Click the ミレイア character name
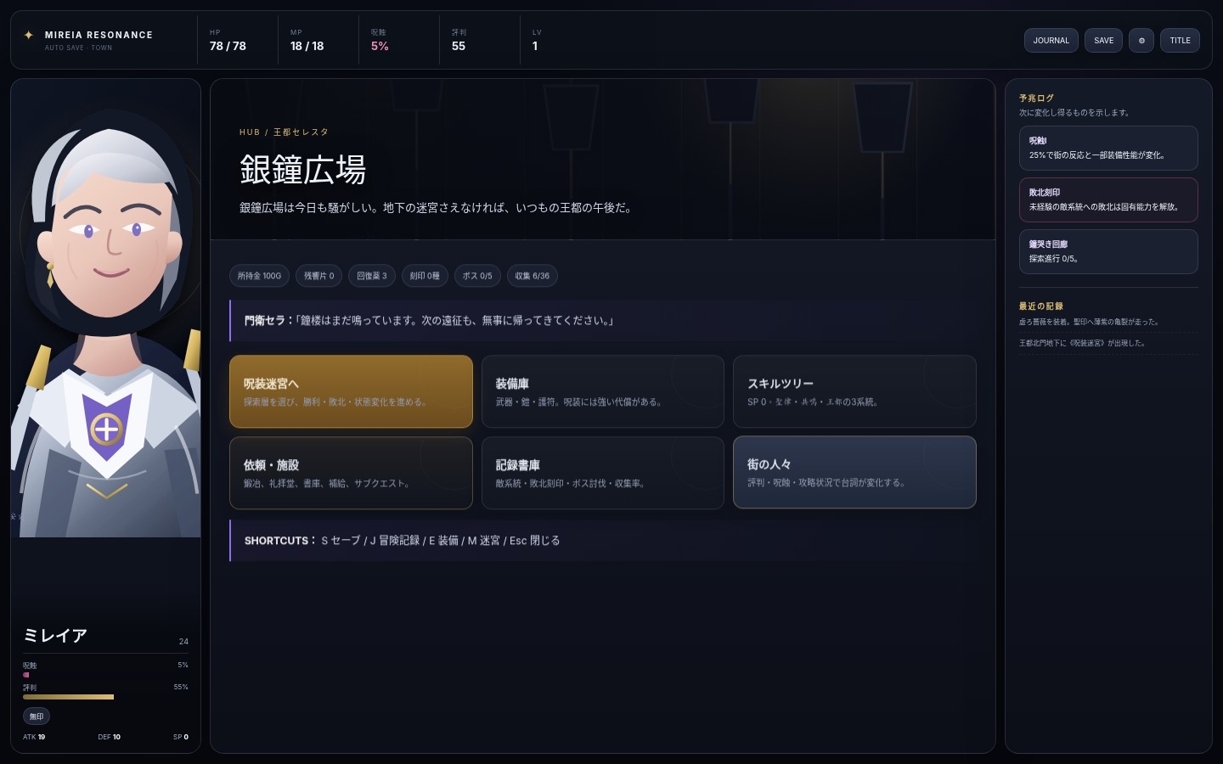This screenshot has height=764, width=1223. point(55,636)
